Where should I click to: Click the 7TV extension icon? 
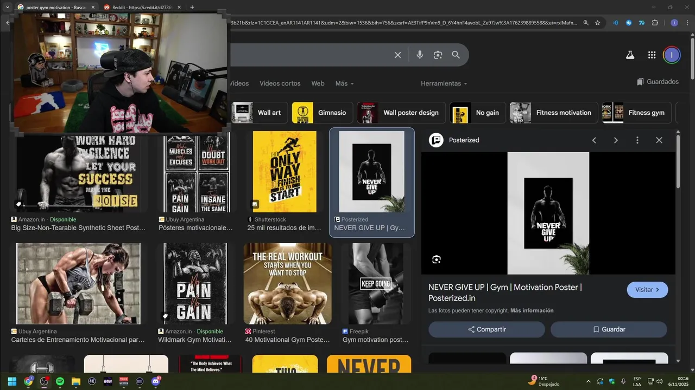(x=641, y=23)
